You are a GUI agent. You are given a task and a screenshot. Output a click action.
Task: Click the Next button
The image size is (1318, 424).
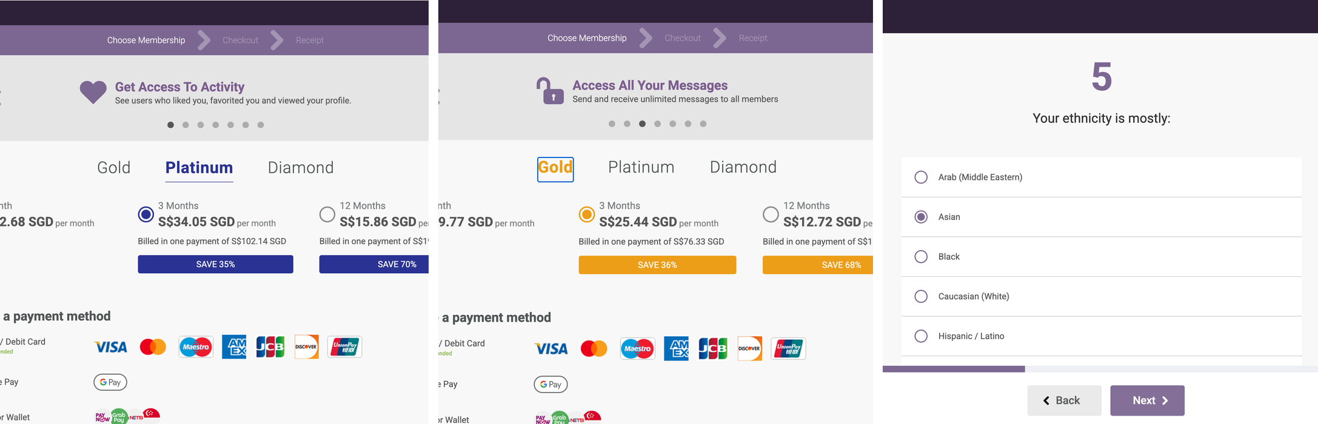tap(1147, 400)
